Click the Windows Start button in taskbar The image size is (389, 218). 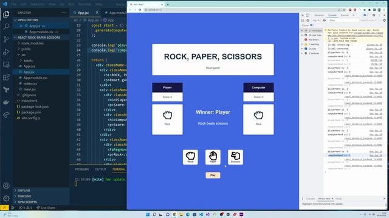(148, 214)
